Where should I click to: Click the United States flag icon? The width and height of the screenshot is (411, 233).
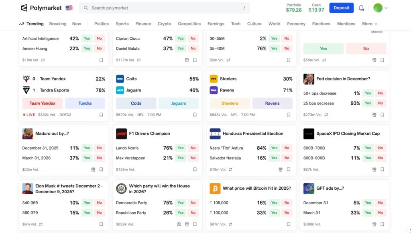pos(69,8)
